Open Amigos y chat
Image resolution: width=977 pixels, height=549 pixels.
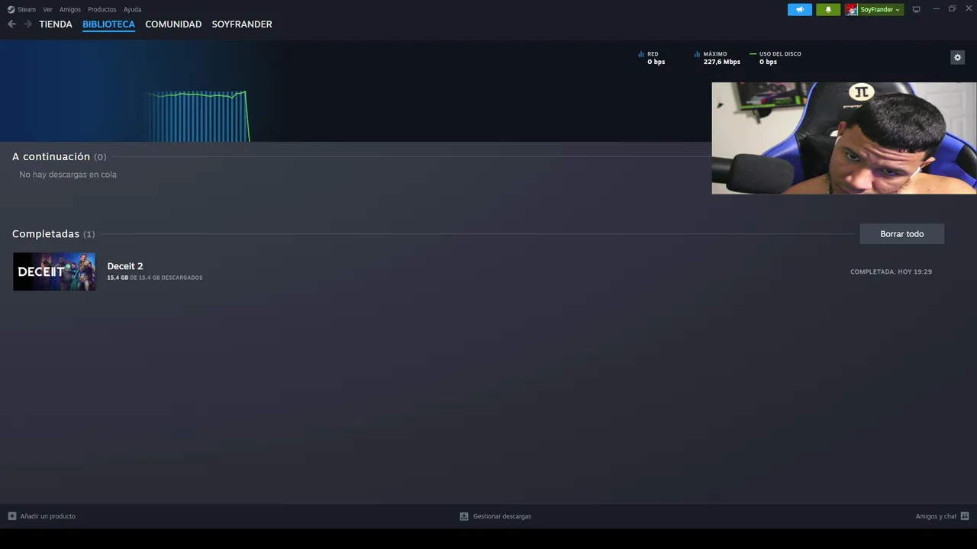[x=936, y=516]
